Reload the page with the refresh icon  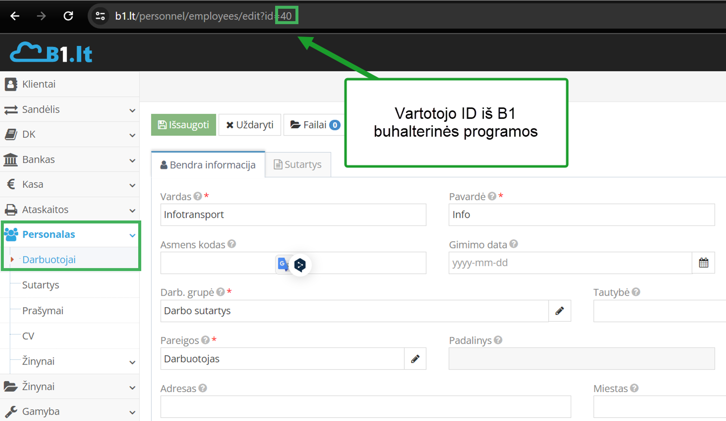[68, 16]
